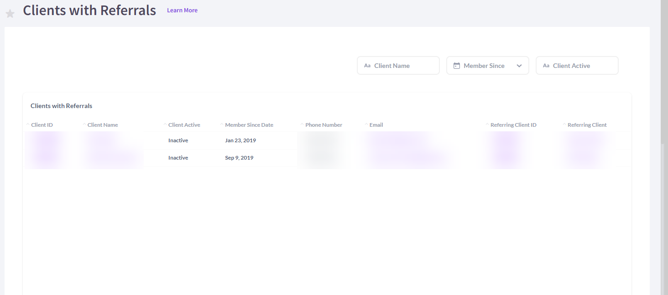Open the Member Since date filter

point(488,66)
